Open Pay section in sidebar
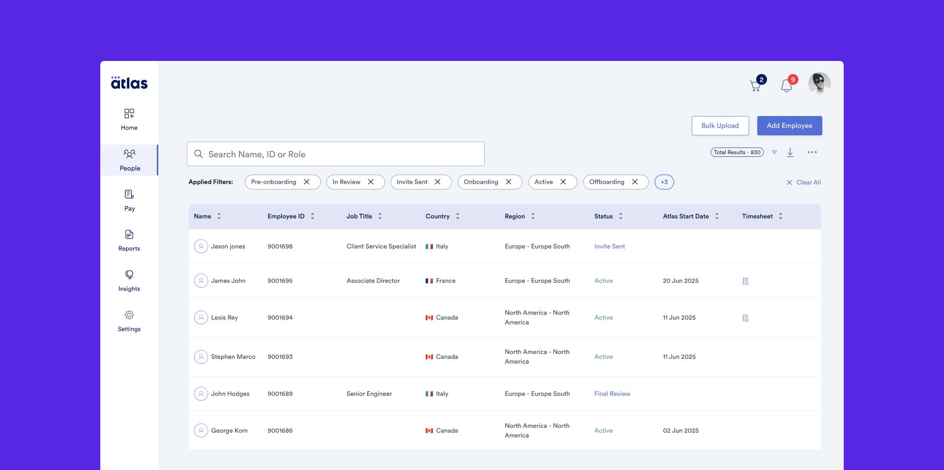 [x=129, y=201]
